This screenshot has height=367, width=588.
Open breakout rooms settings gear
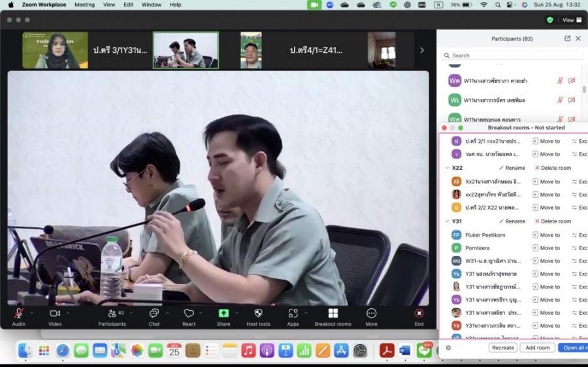[448, 347]
